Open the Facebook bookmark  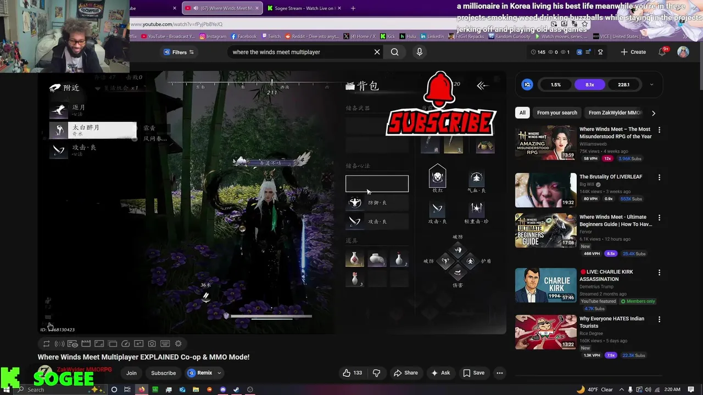click(244, 36)
